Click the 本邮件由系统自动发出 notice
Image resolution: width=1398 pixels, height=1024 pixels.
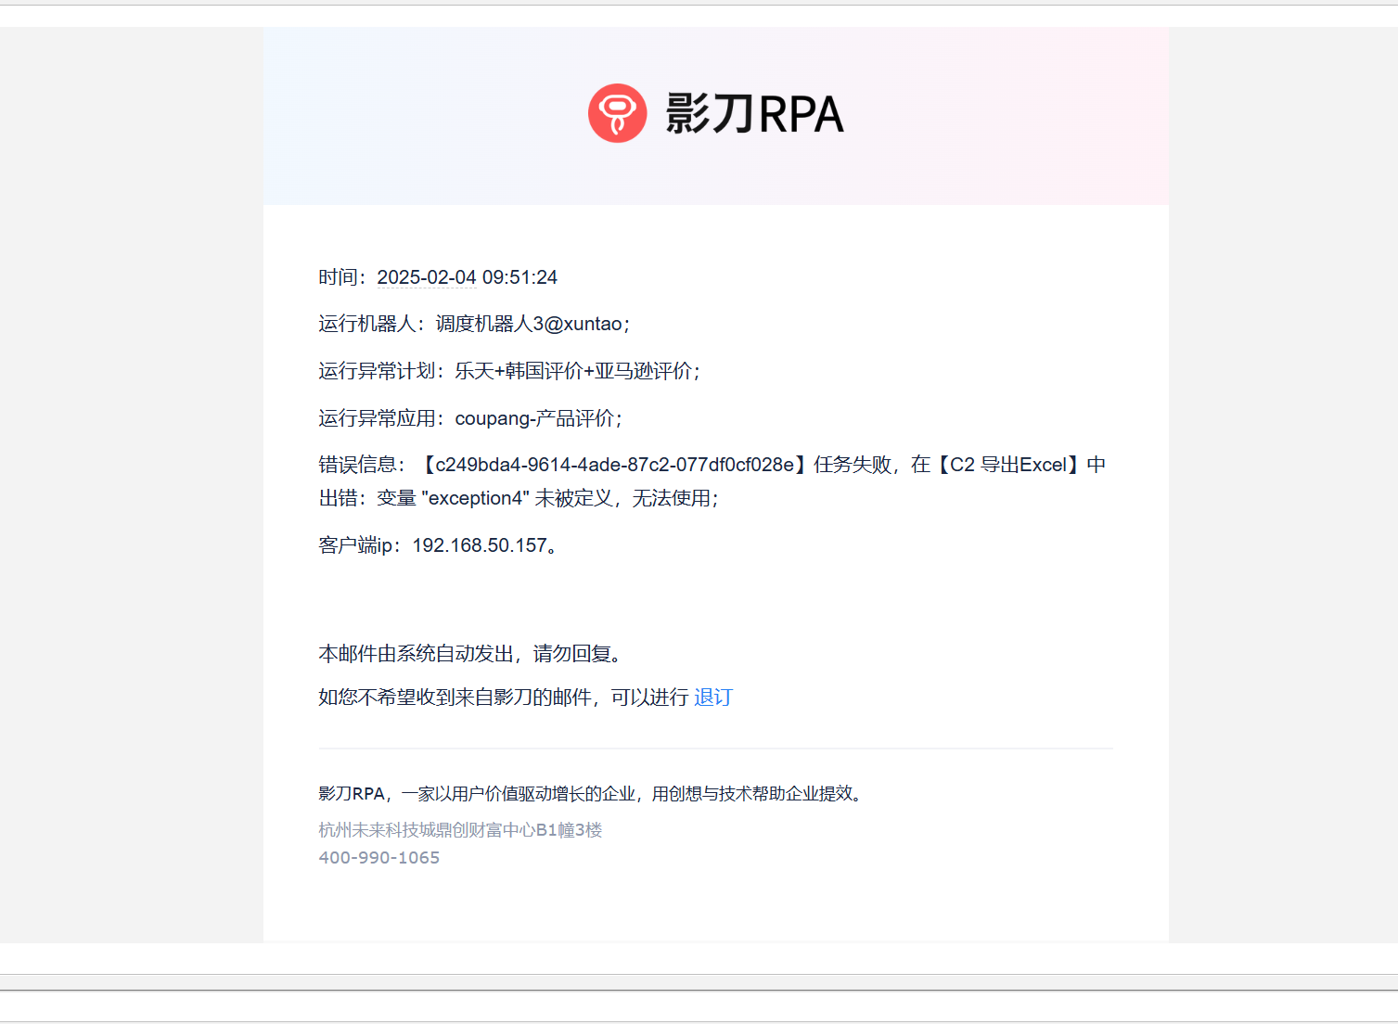tap(469, 654)
